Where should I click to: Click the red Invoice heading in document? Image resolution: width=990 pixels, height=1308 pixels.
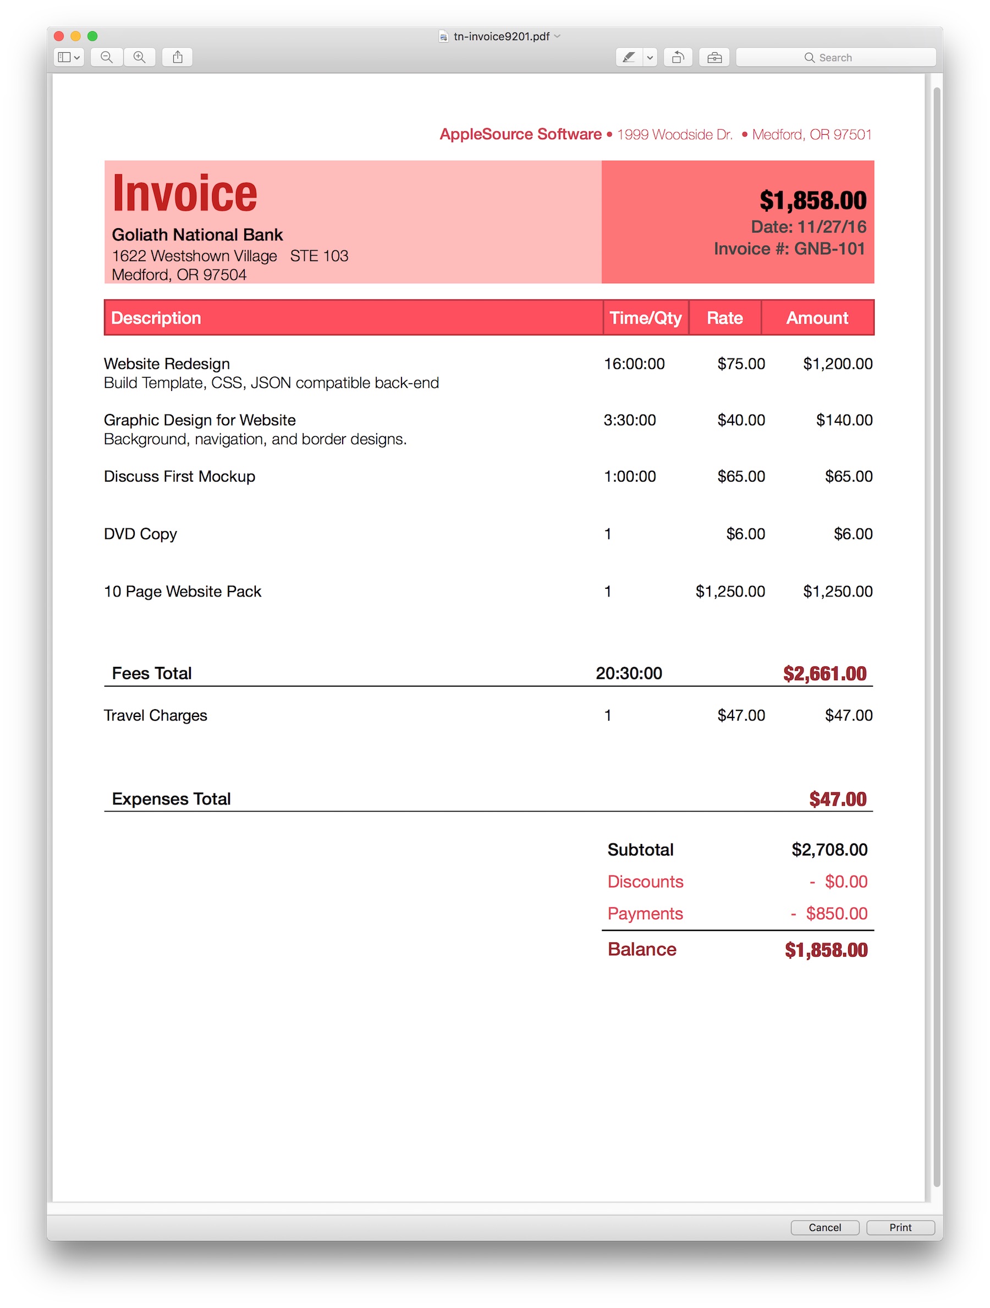click(x=184, y=194)
